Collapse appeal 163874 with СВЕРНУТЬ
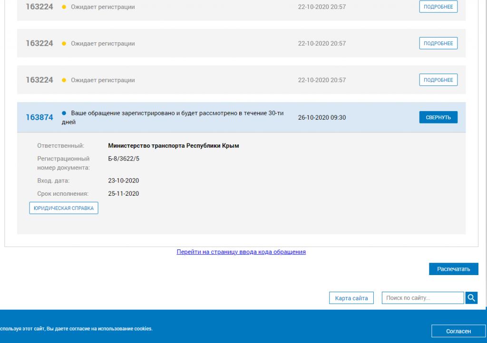 tap(438, 117)
